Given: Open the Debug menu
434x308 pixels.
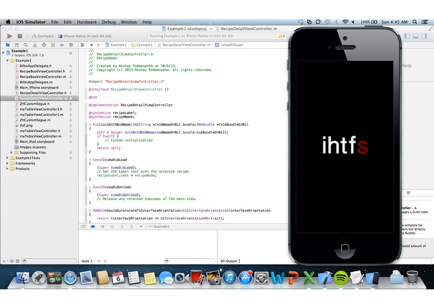Looking at the screenshot, I should (109, 22).
